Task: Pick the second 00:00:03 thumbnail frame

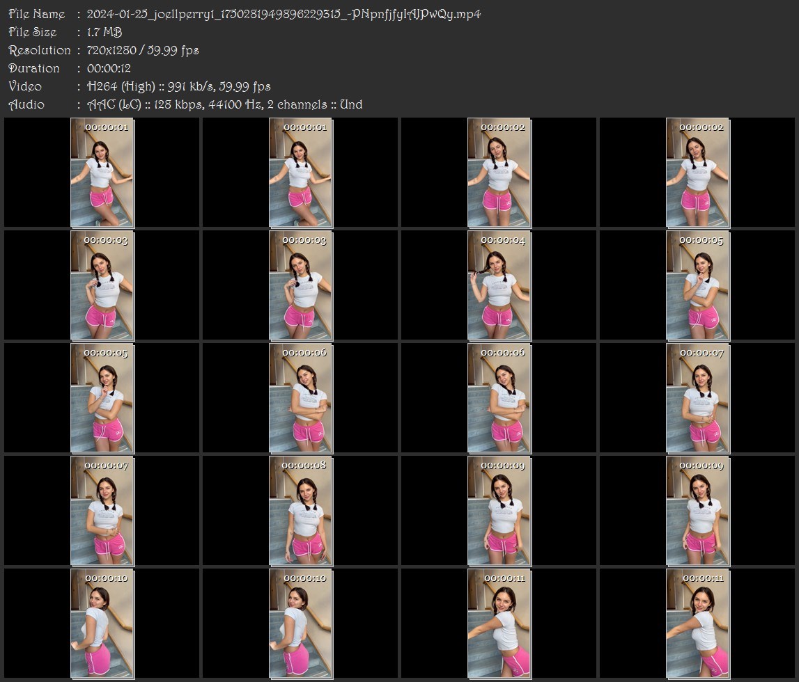Action: click(301, 285)
